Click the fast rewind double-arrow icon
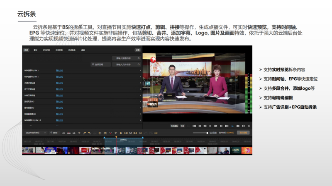 coord(200,126)
